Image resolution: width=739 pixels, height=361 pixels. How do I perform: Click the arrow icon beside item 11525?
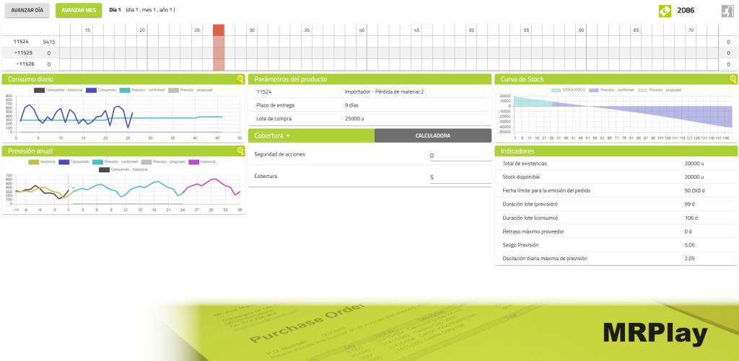coord(17,53)
